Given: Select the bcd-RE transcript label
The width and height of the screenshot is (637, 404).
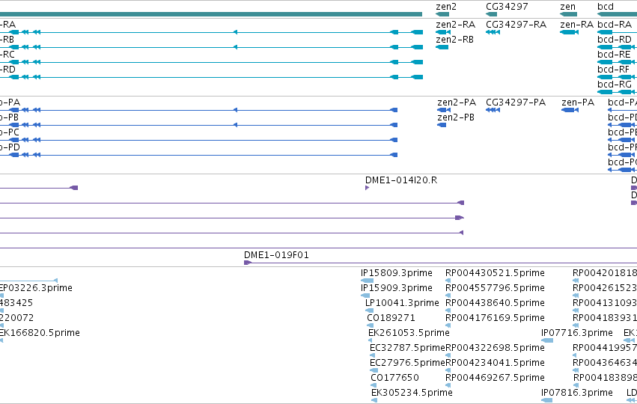Looking at the screenshot, I should pos(615,55).
